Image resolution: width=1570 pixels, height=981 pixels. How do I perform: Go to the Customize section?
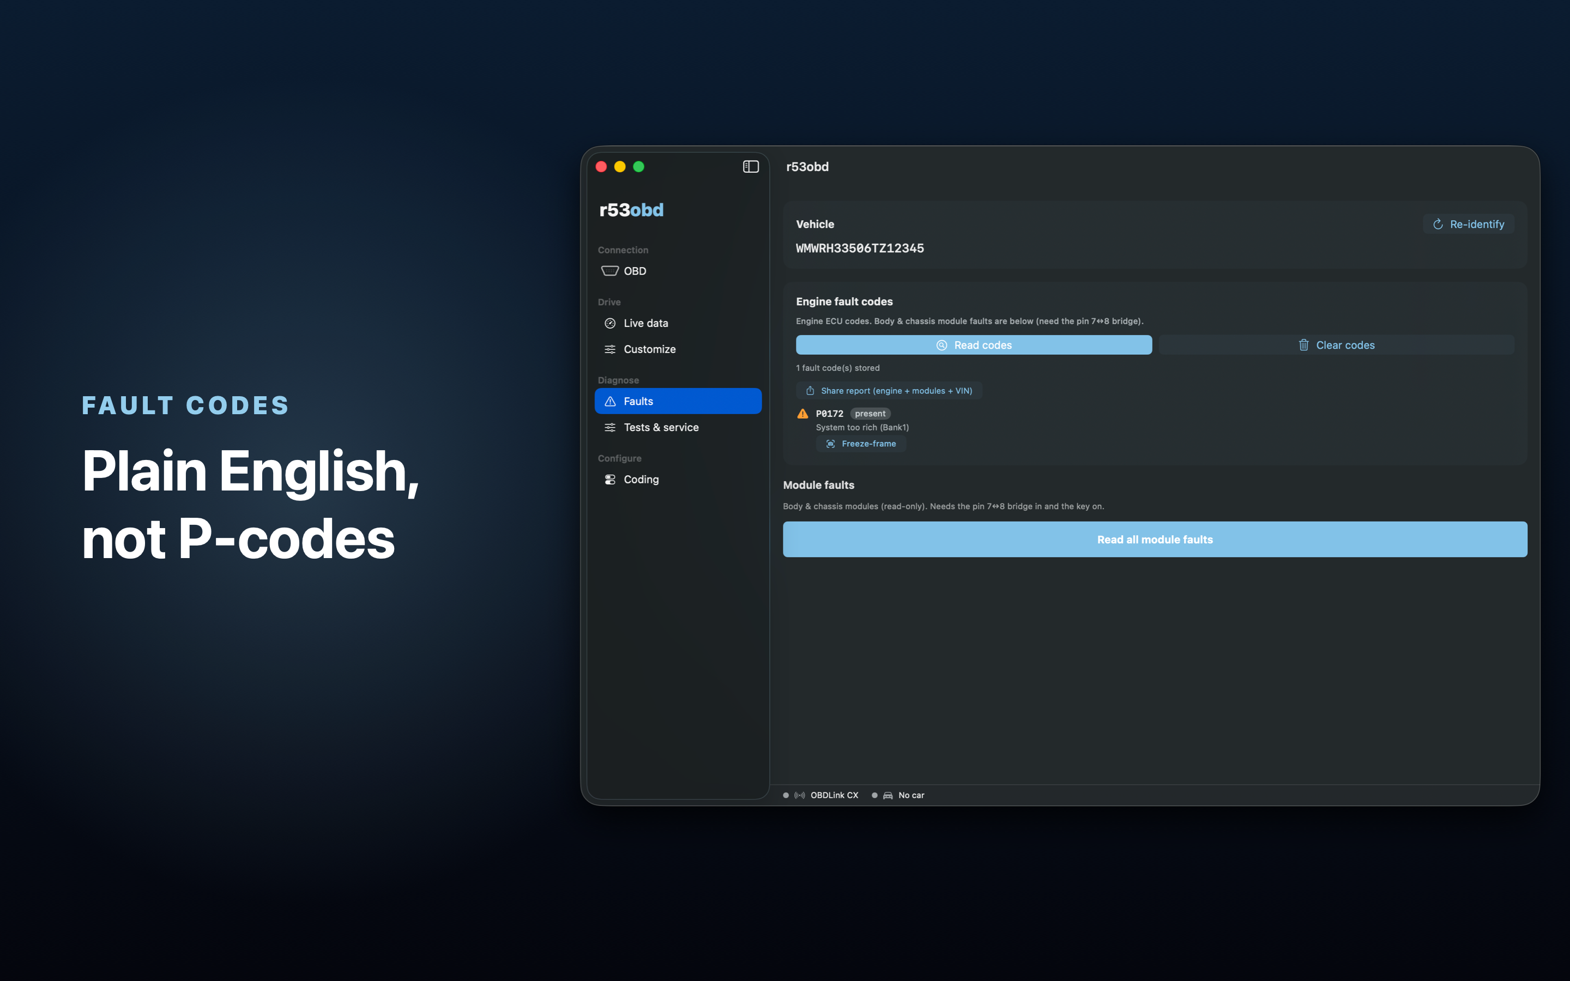tap(678, 349)
